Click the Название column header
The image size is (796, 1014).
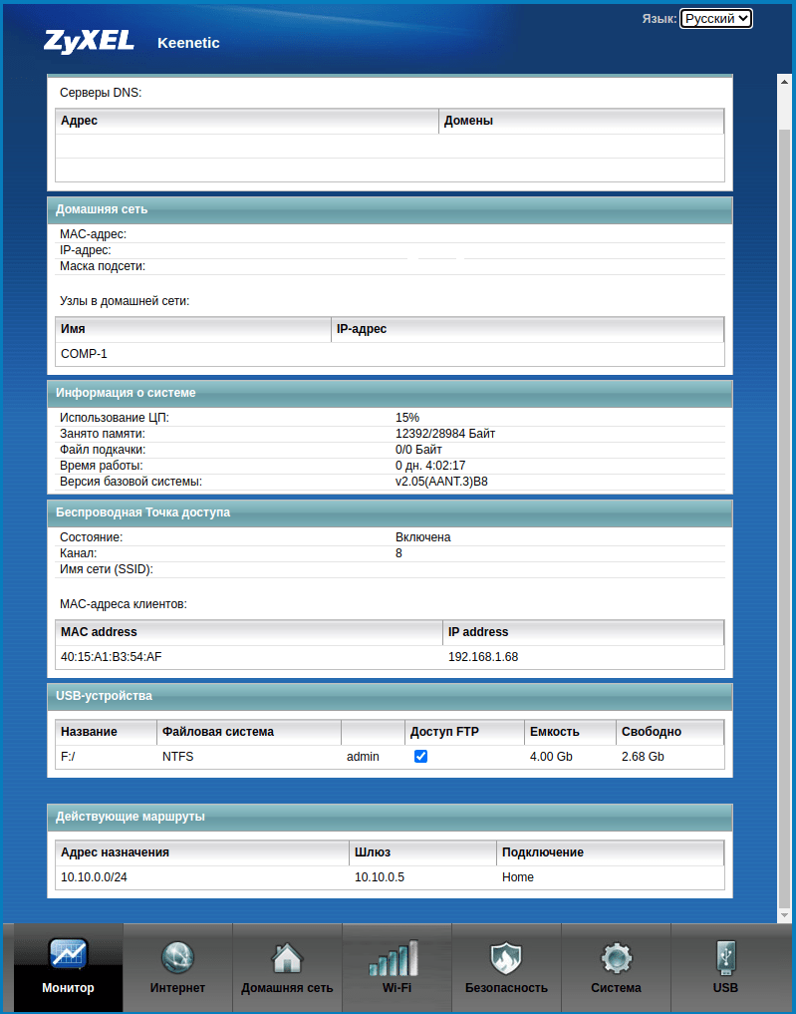[106, 732]
